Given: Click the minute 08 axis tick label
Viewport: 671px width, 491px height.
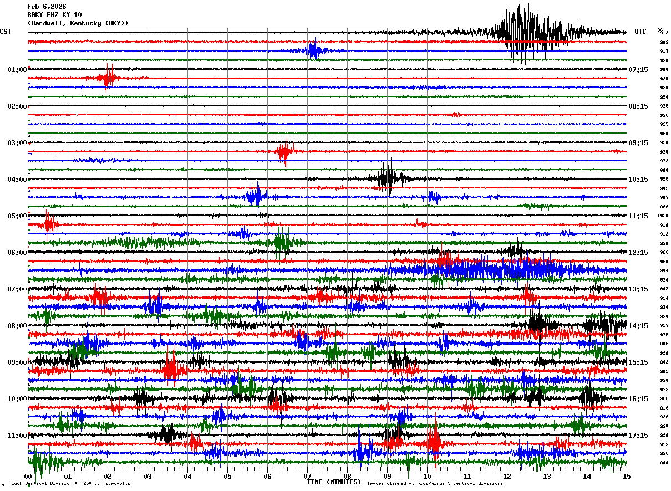Looking at the screenshot, I should click(x=348, y=476).
